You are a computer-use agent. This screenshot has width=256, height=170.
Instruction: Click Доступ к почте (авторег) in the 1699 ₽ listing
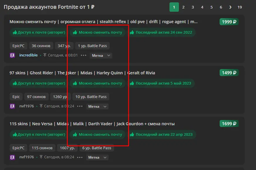coord(39,135)
